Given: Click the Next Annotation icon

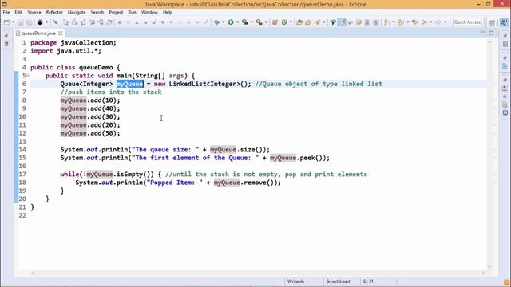Looking at the screenshot, I should tap(386, 22).
